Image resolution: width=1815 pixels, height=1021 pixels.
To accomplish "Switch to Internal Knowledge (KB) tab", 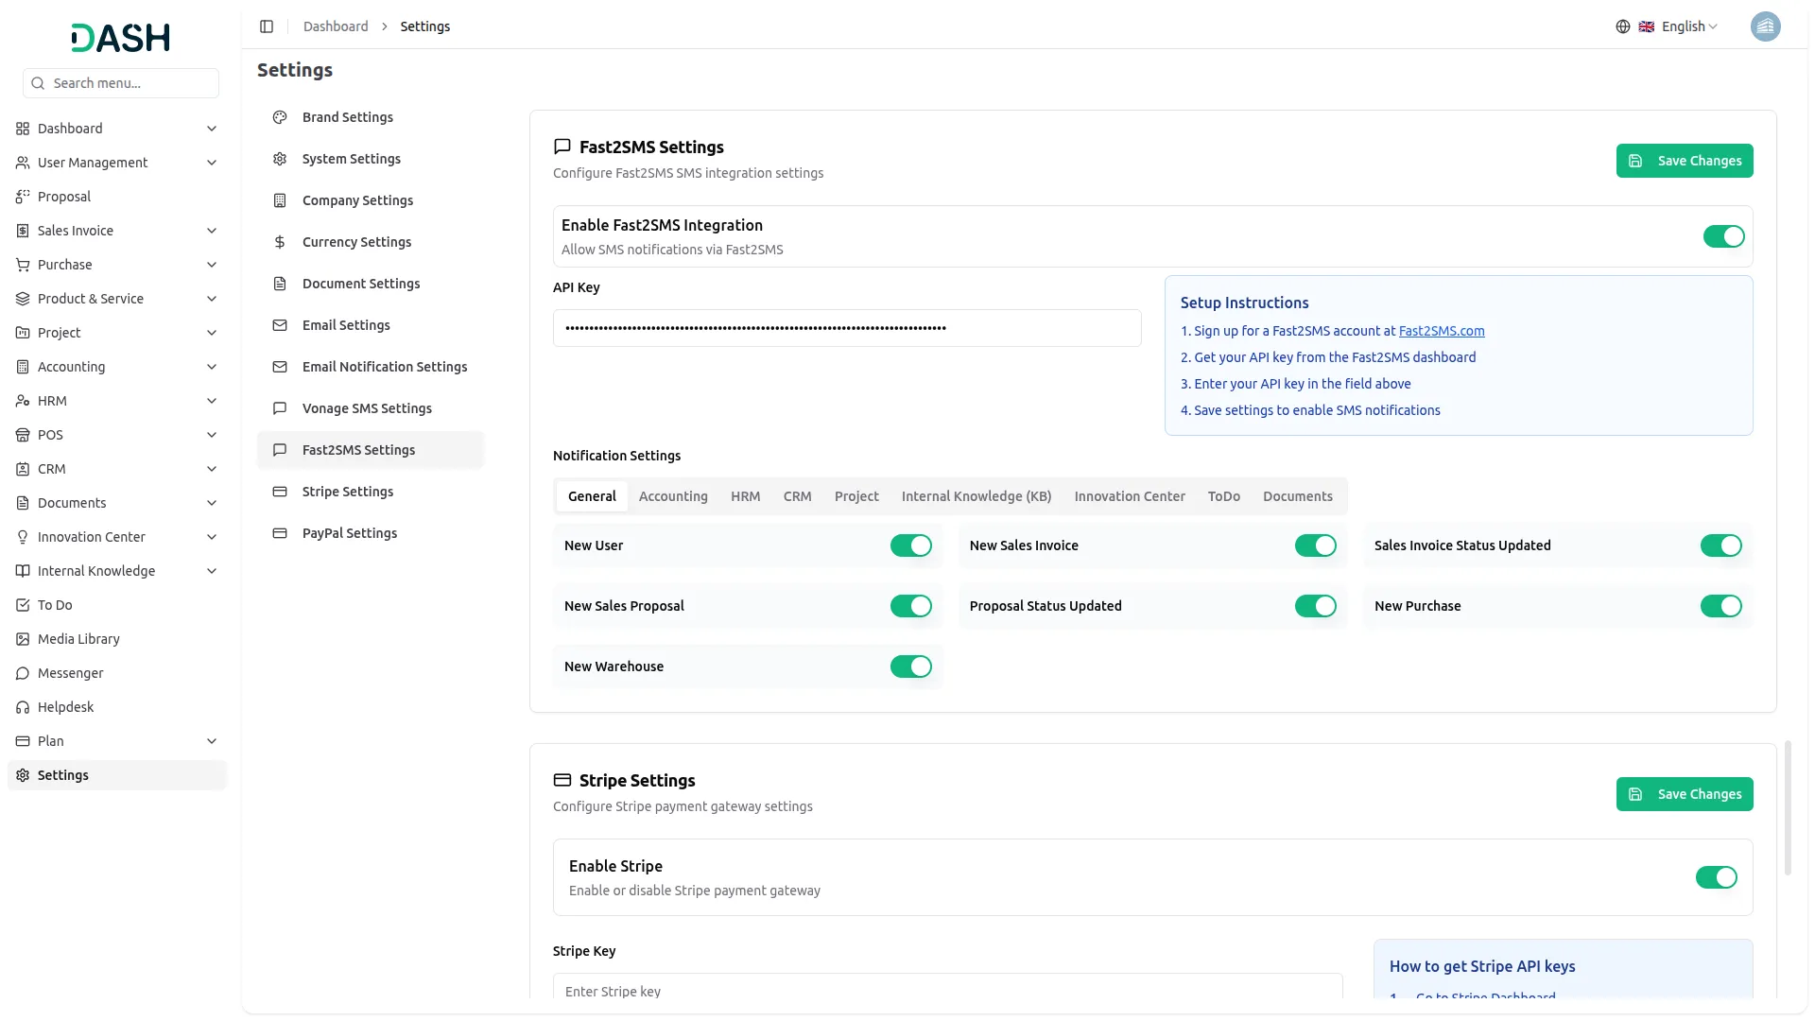I will tap(977, 496).
